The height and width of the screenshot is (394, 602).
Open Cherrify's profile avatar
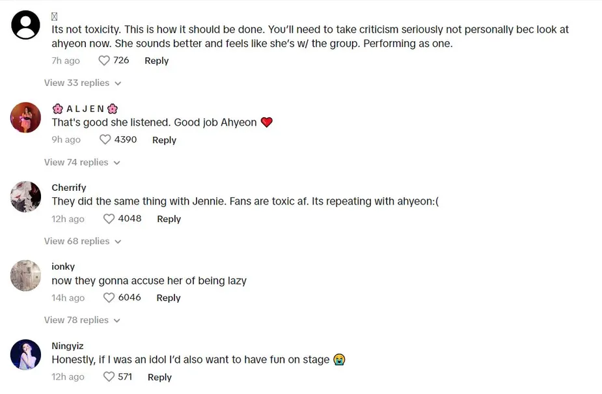[26, 196]
